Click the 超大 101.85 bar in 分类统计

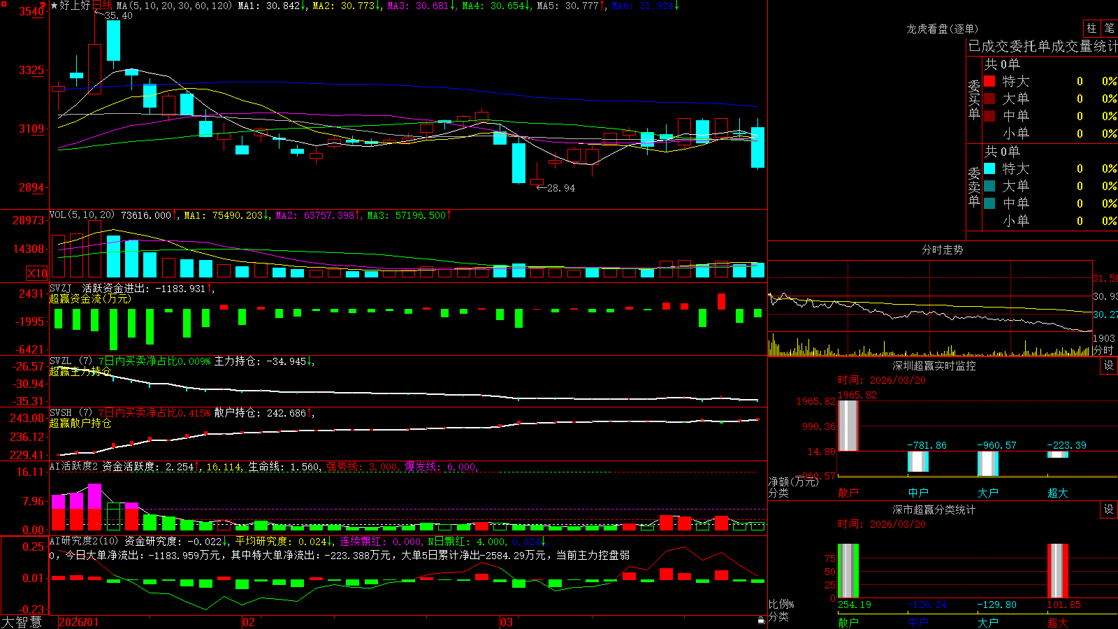tap(1058, 571)
